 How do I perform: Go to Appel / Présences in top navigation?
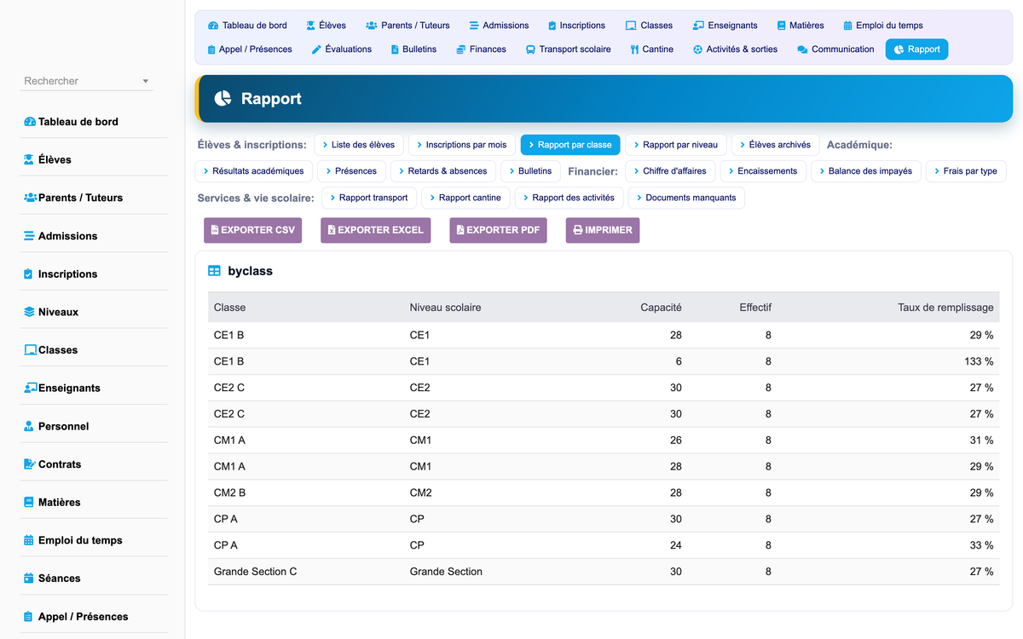(x=250, y=49)
